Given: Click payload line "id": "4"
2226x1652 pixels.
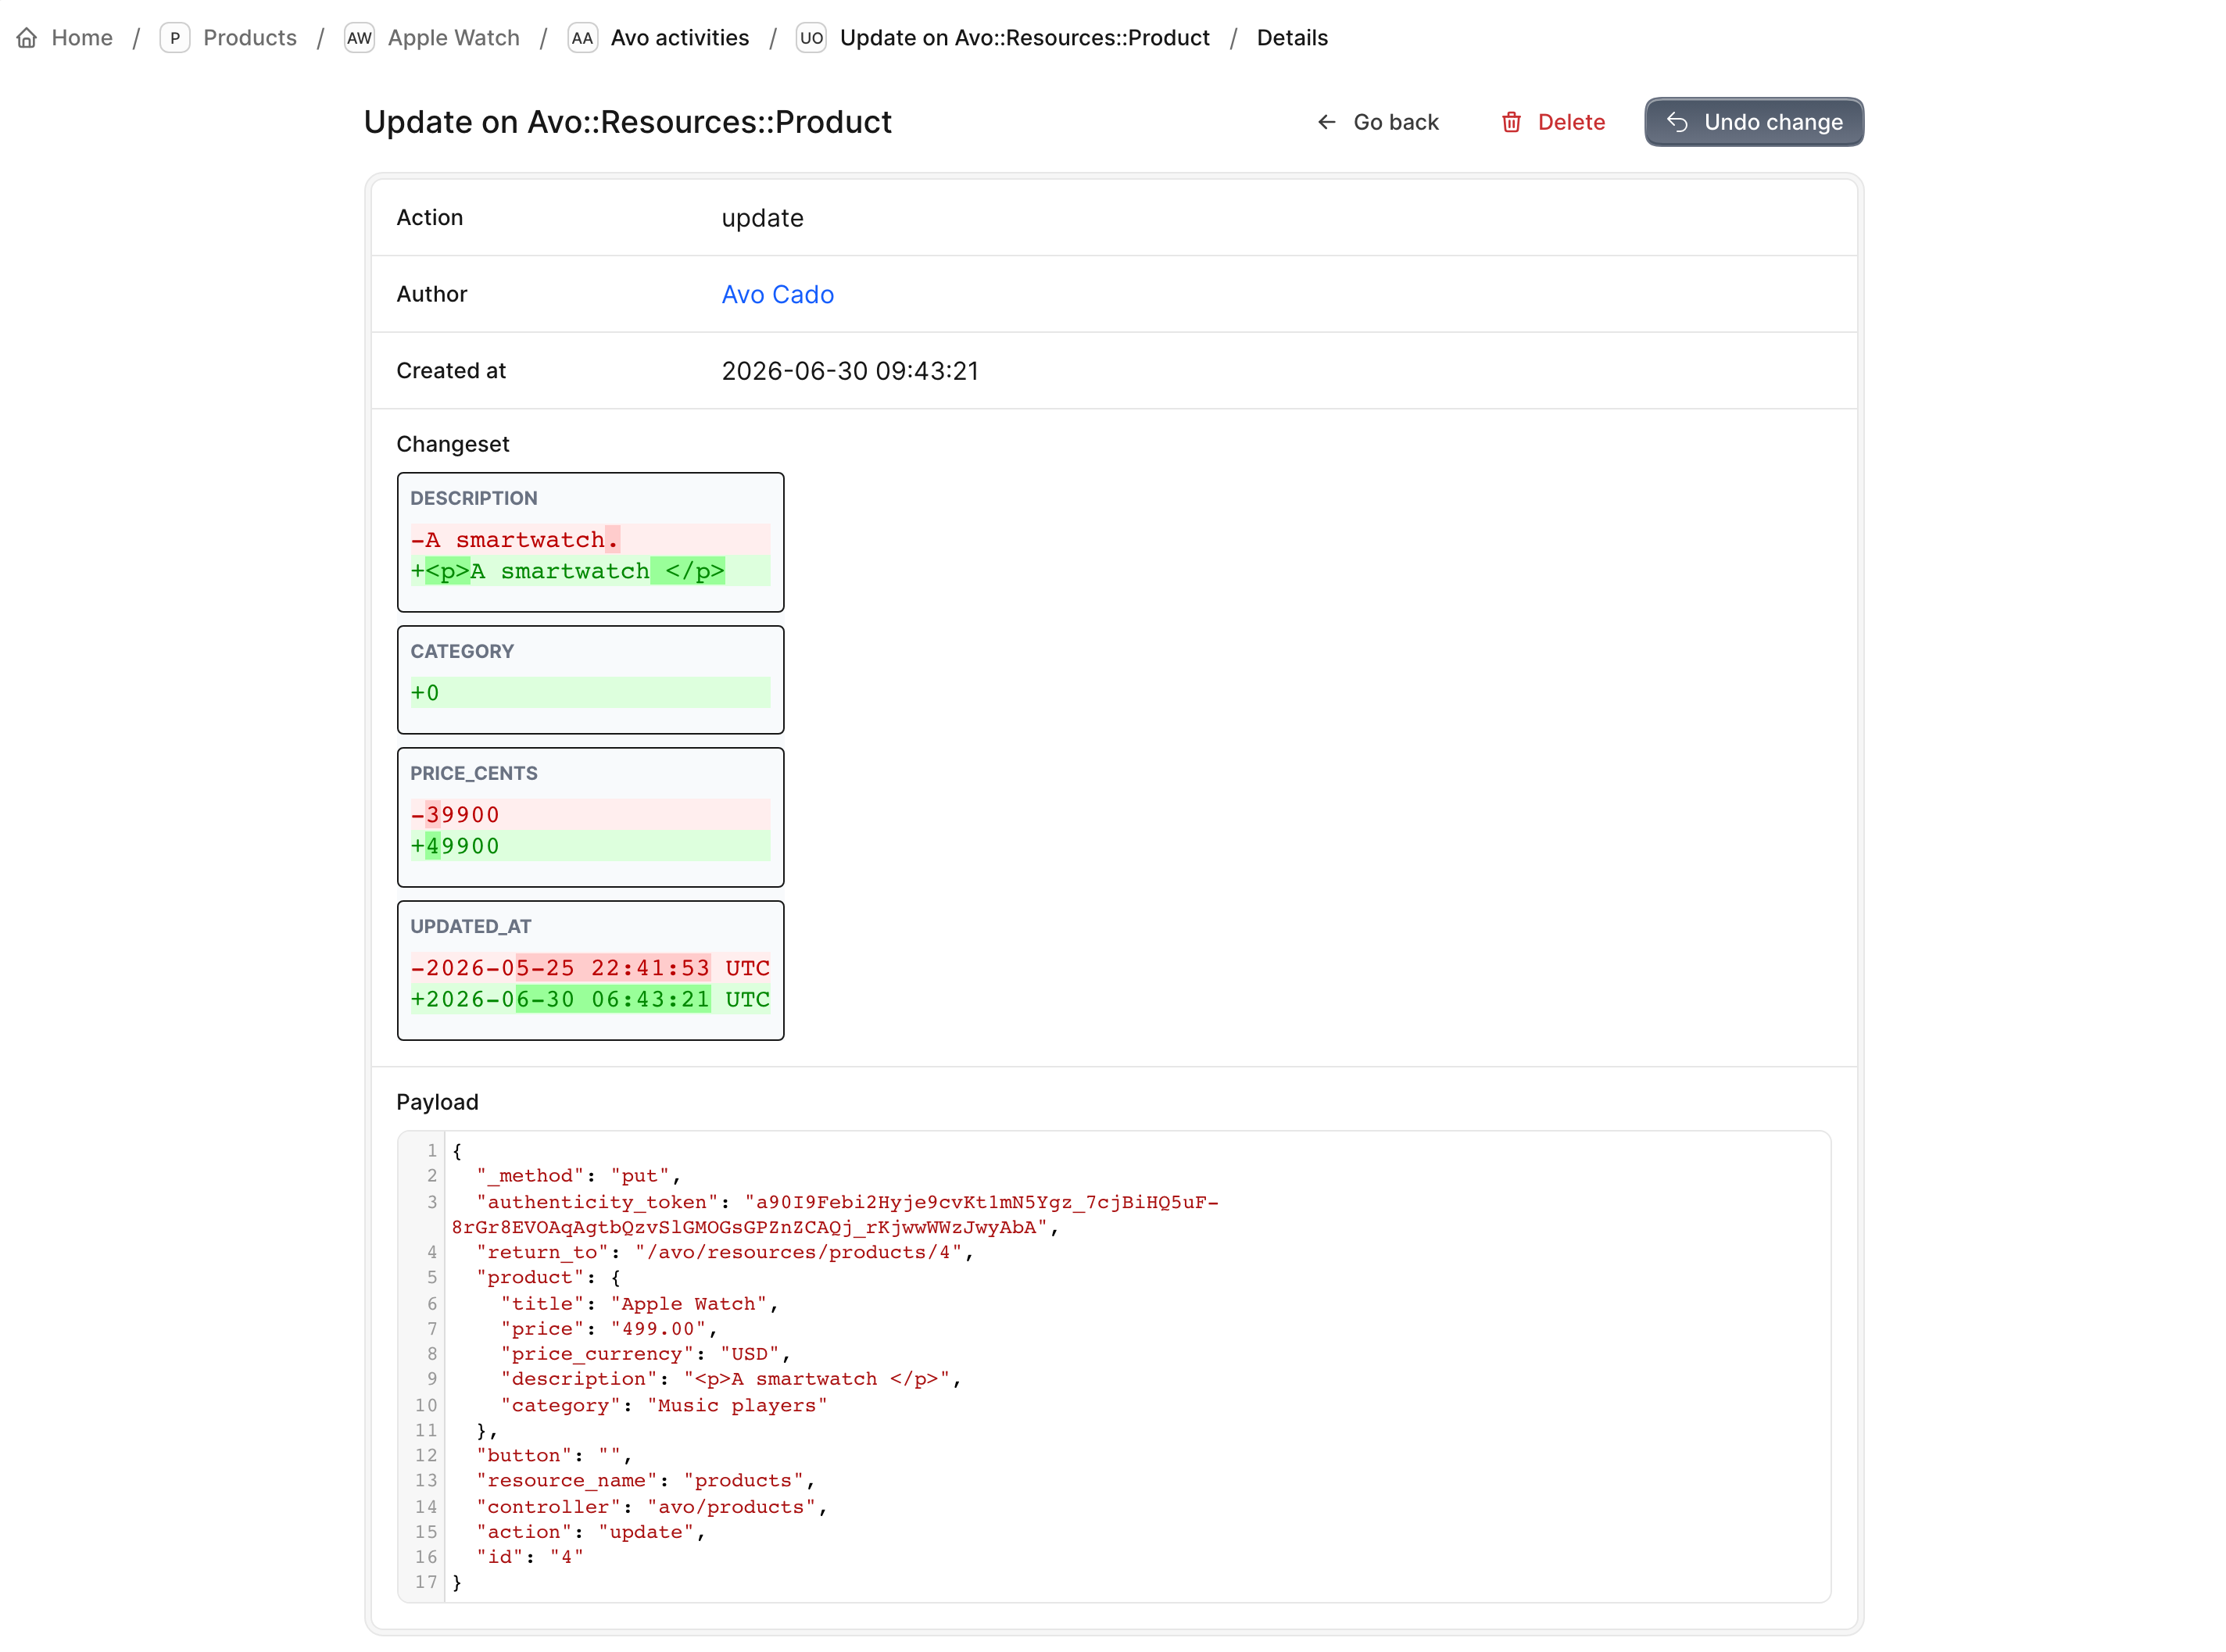Looking at the screenshot, I should (529, 1557).
